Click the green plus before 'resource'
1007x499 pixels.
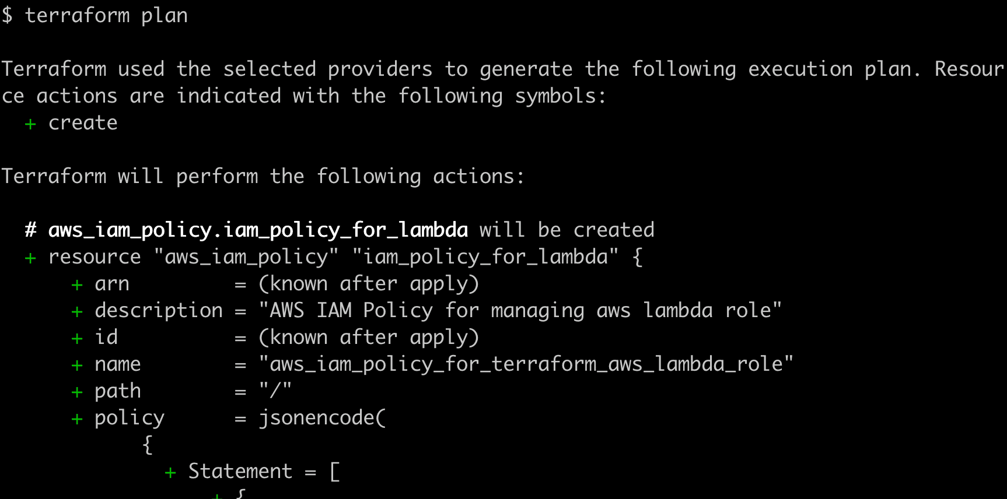[30, 258]
